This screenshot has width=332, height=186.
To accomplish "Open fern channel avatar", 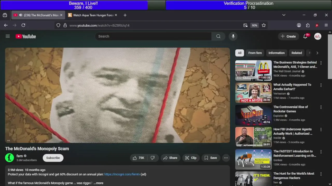I will point(10,158).
